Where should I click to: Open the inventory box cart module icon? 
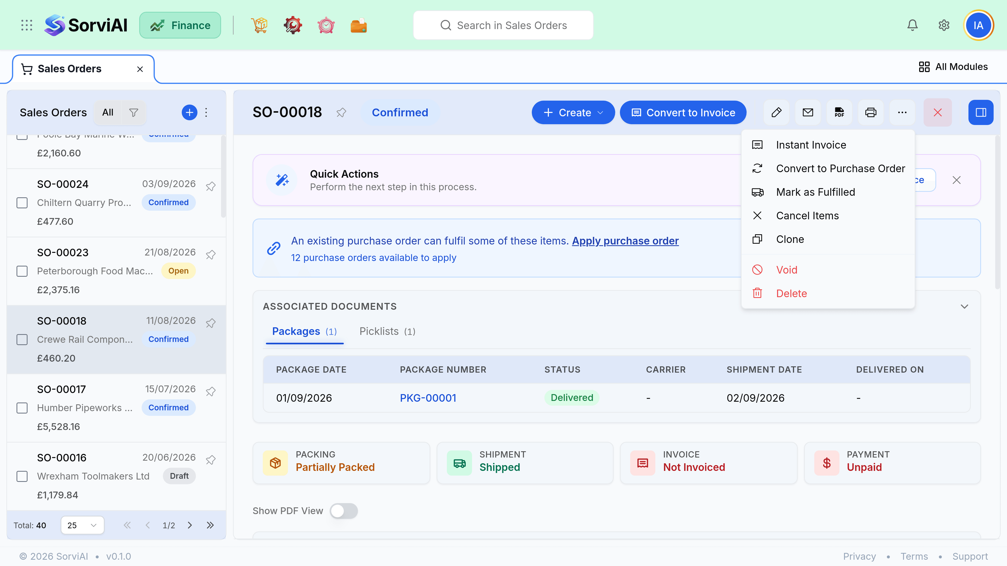[x=260, y=25]
